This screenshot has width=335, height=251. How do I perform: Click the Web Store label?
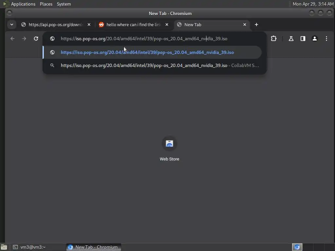tap(169, 159)
